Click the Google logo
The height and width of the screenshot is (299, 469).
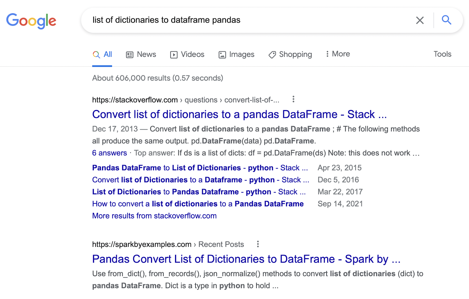(31, 21)
